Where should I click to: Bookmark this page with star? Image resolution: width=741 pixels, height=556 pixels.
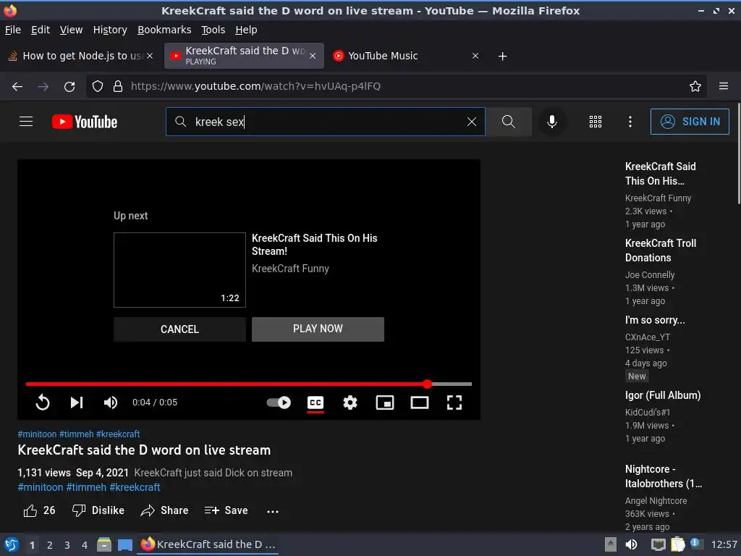click(x=695, y=86)
